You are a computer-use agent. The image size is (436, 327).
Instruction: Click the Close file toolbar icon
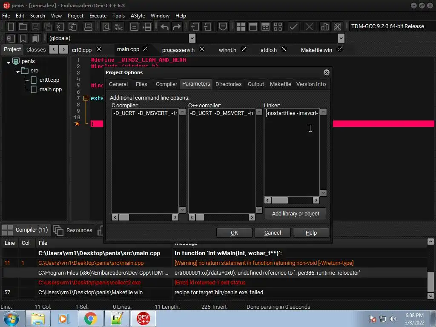click(x=60, y=27)
